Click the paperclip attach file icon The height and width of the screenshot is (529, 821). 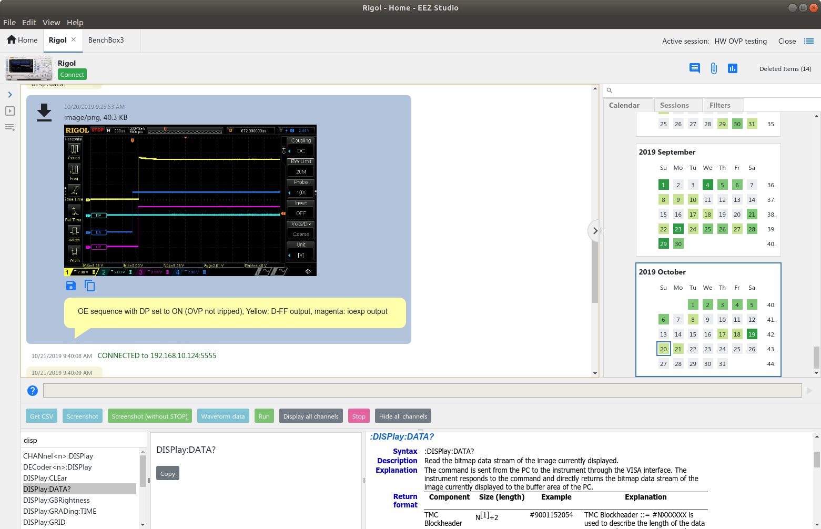[714, 68]
